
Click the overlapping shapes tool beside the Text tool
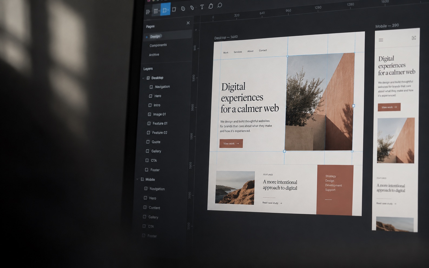(211, 6)
